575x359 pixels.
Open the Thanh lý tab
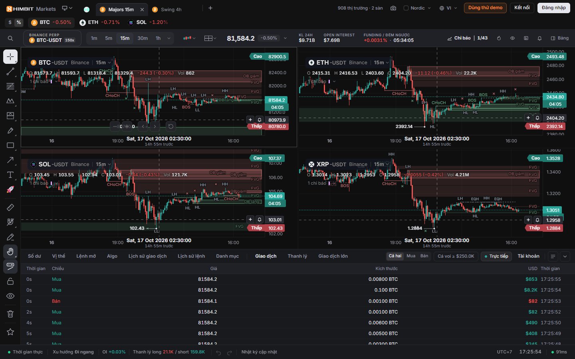[297, 256]
